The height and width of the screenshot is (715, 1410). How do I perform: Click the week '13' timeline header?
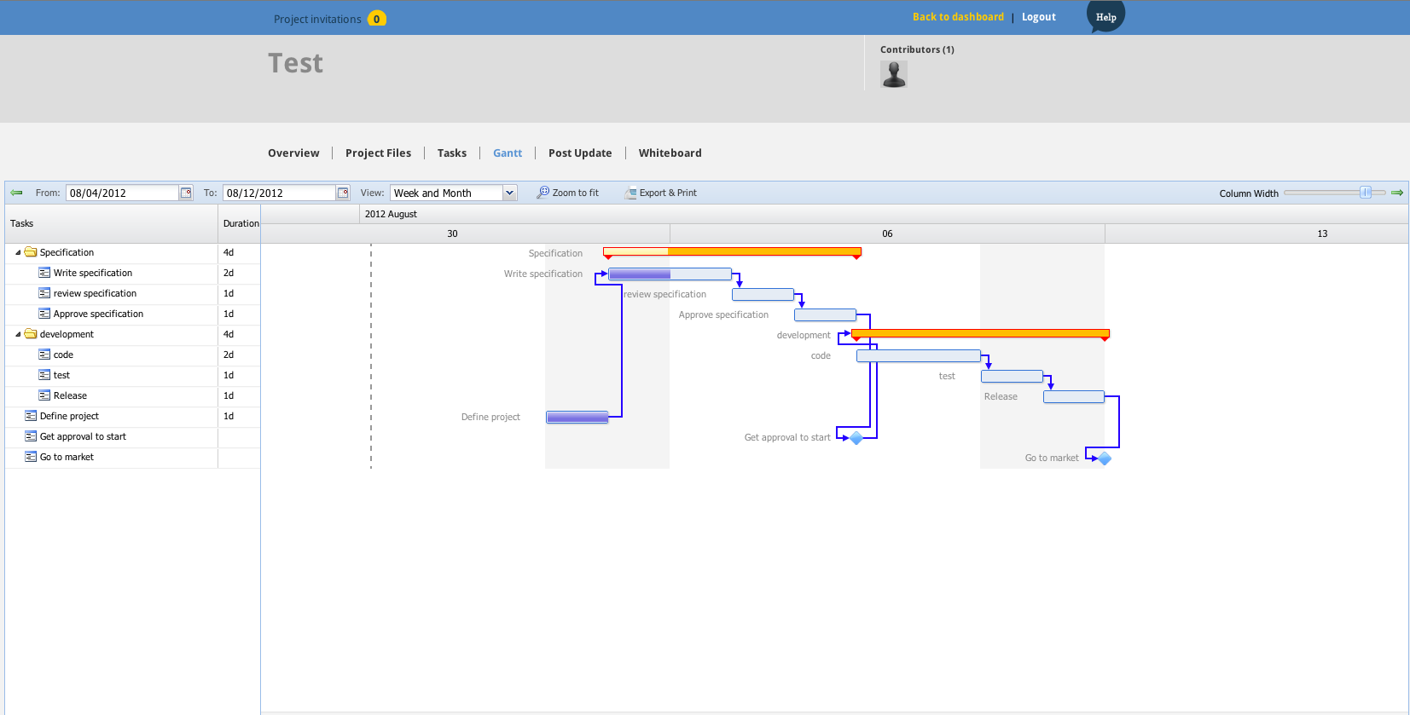[x=1322, y=234]
